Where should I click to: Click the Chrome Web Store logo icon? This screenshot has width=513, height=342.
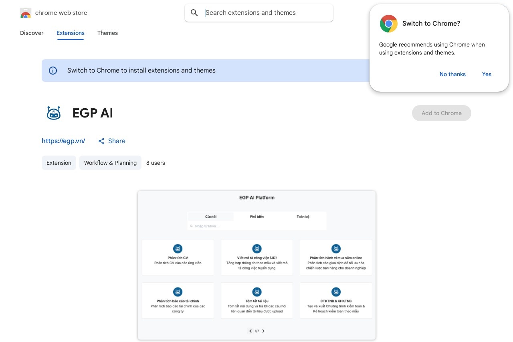(x=26, y=13)
